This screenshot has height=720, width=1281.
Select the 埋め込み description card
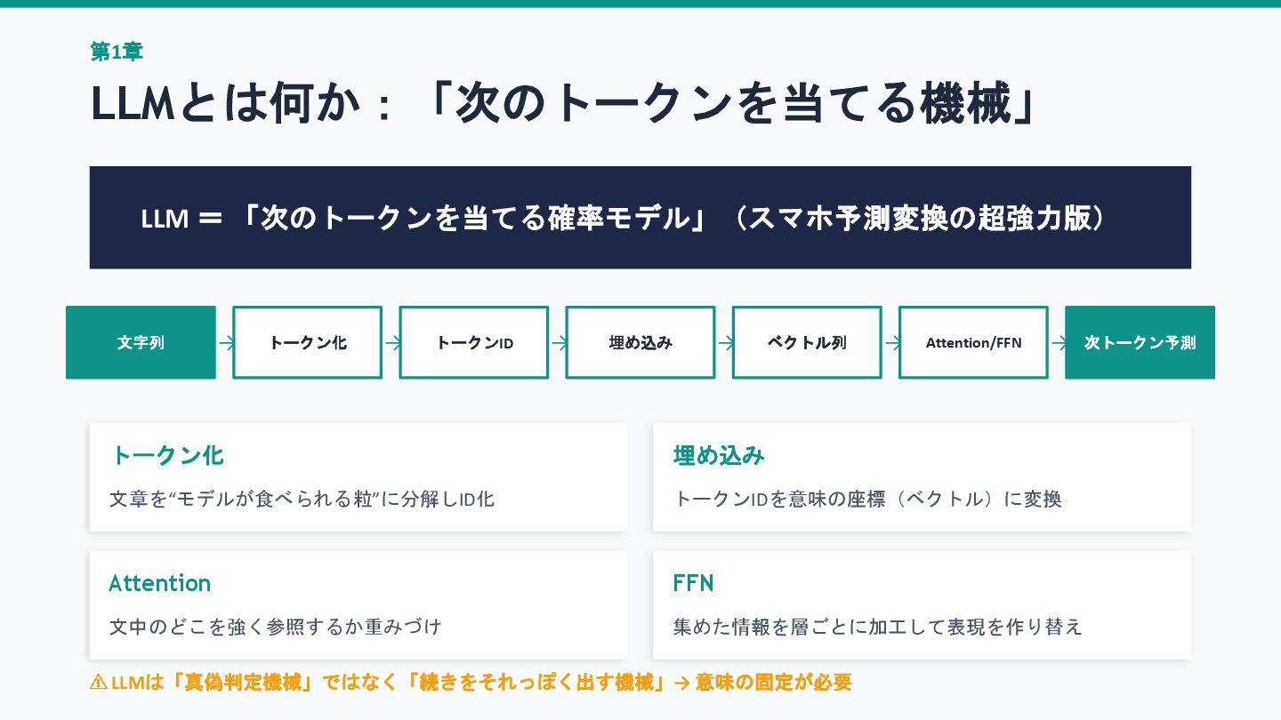coord(922,477)
